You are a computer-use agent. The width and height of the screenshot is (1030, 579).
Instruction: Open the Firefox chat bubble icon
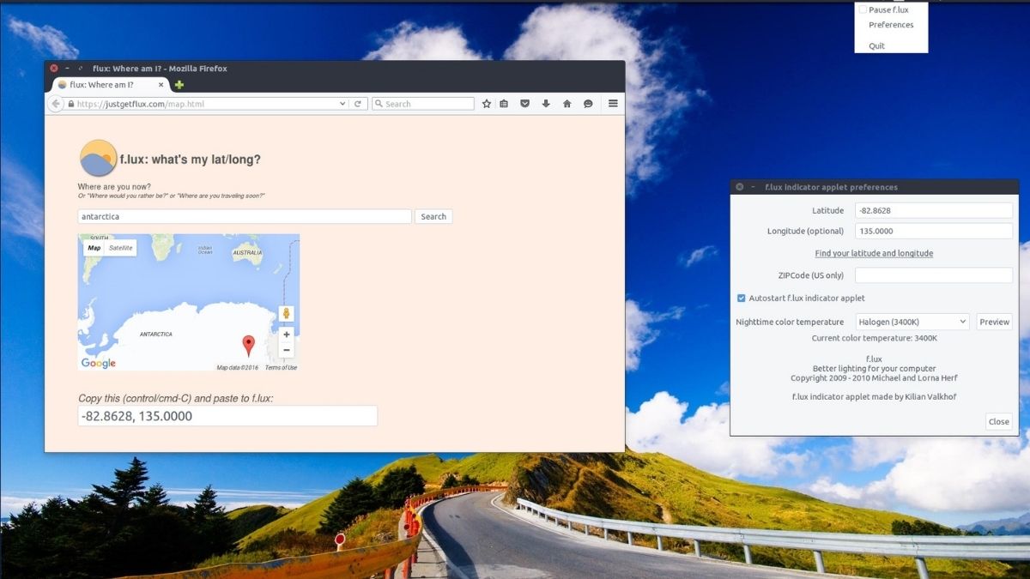pyautogui.click(x=588, y=104)
